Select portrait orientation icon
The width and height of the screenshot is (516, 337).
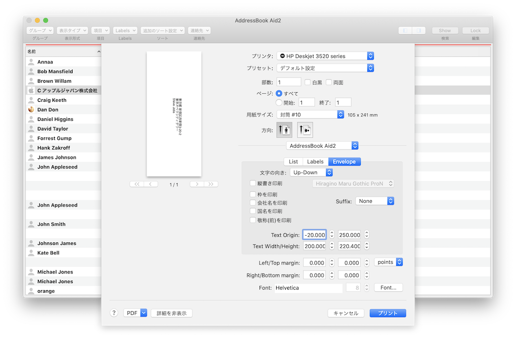[x=284, y=130]
